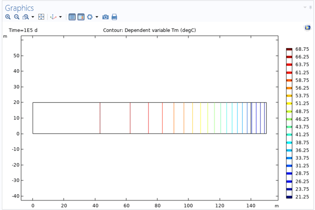Click the Zoom In magnifier icon
This screenshot has width=315, height=210.
(x=8, y=17)
